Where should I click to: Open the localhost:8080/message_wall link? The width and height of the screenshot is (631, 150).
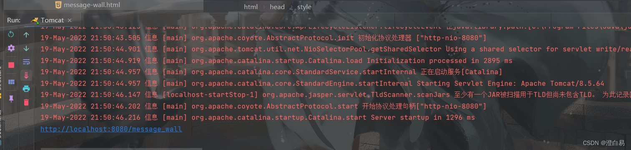coord(111,129)
